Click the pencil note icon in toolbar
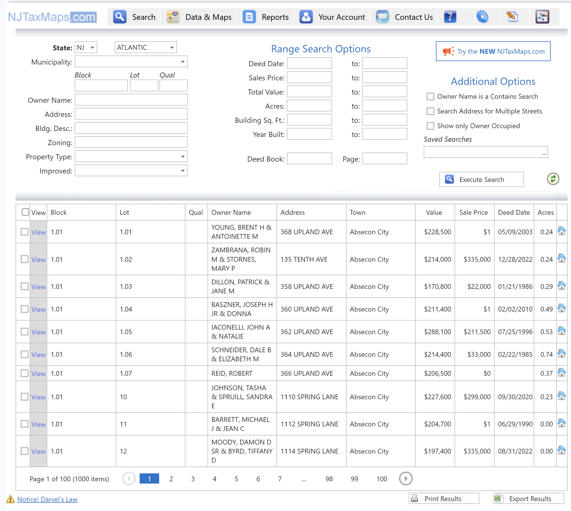The width and height of the screenshot is (571, 511). (512, 17)
